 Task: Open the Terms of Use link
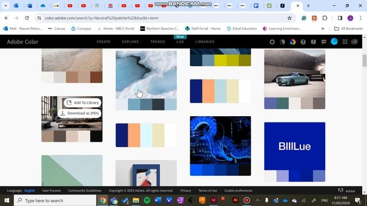[208, 191]
